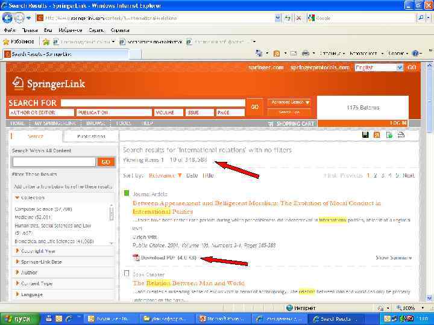Open the Файл menu
The width and height of the screenshot is (434, 325).
(x=10, y=30)
